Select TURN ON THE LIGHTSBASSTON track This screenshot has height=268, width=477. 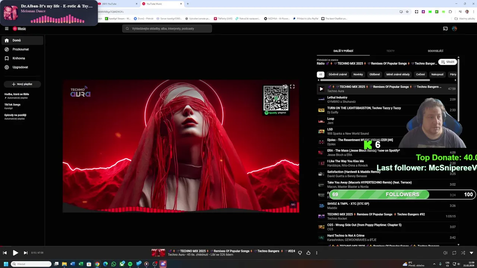(x=386, y=110)
